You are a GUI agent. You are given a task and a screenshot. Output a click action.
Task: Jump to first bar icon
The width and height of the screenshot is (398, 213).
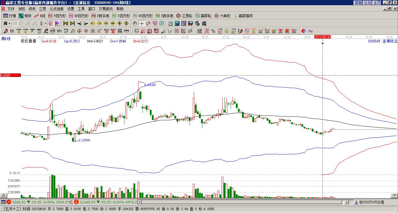pos(66,23)
